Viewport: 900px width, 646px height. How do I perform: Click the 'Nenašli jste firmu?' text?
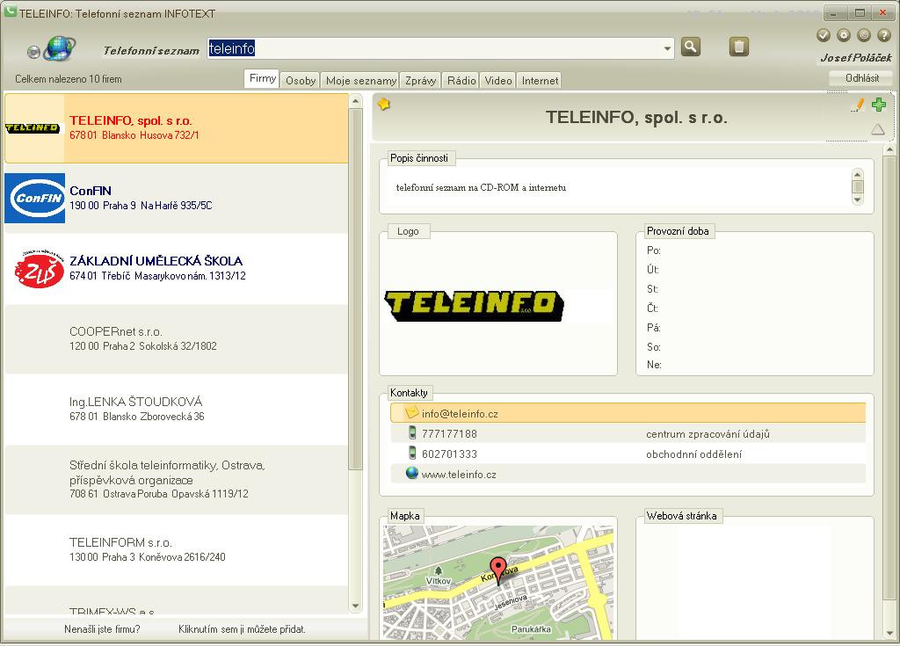(x=102, y=629)
